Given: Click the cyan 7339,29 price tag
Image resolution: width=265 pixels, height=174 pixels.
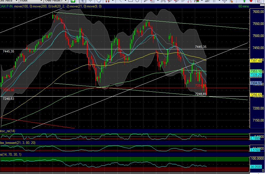Looking at the screenshot, I should tap(256, 75).
